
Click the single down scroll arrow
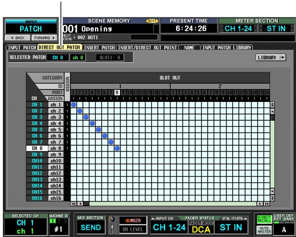(272, 192)
